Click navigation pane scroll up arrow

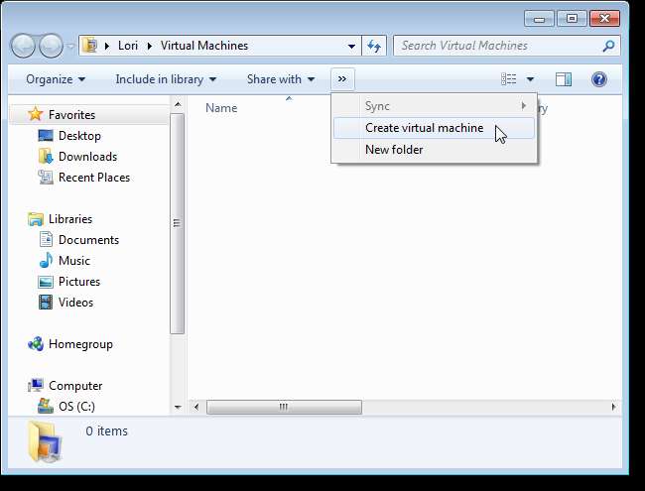click(178, 104)
